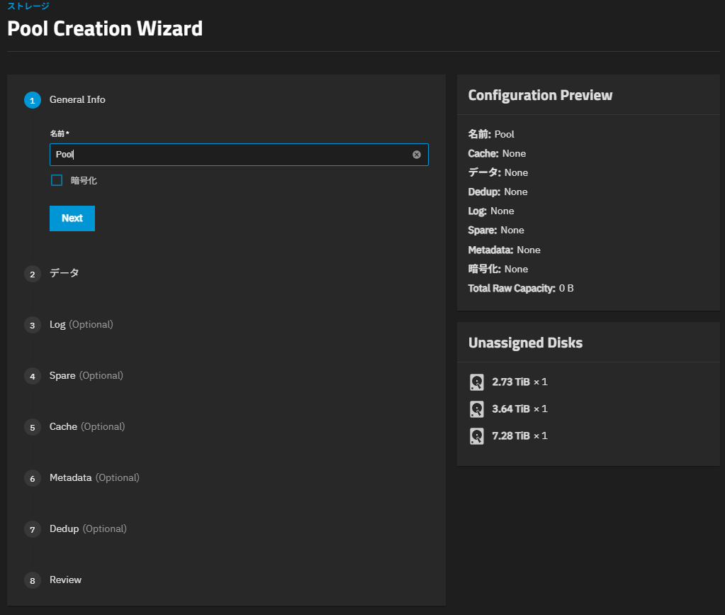Click step 8 number circle icon
Image resolution: width=725 pixels, height=615 pixels.
(32, 580)
